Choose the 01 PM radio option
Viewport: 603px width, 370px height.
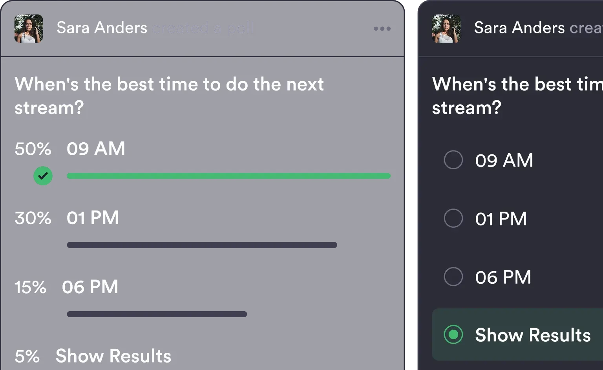(453, 218)
